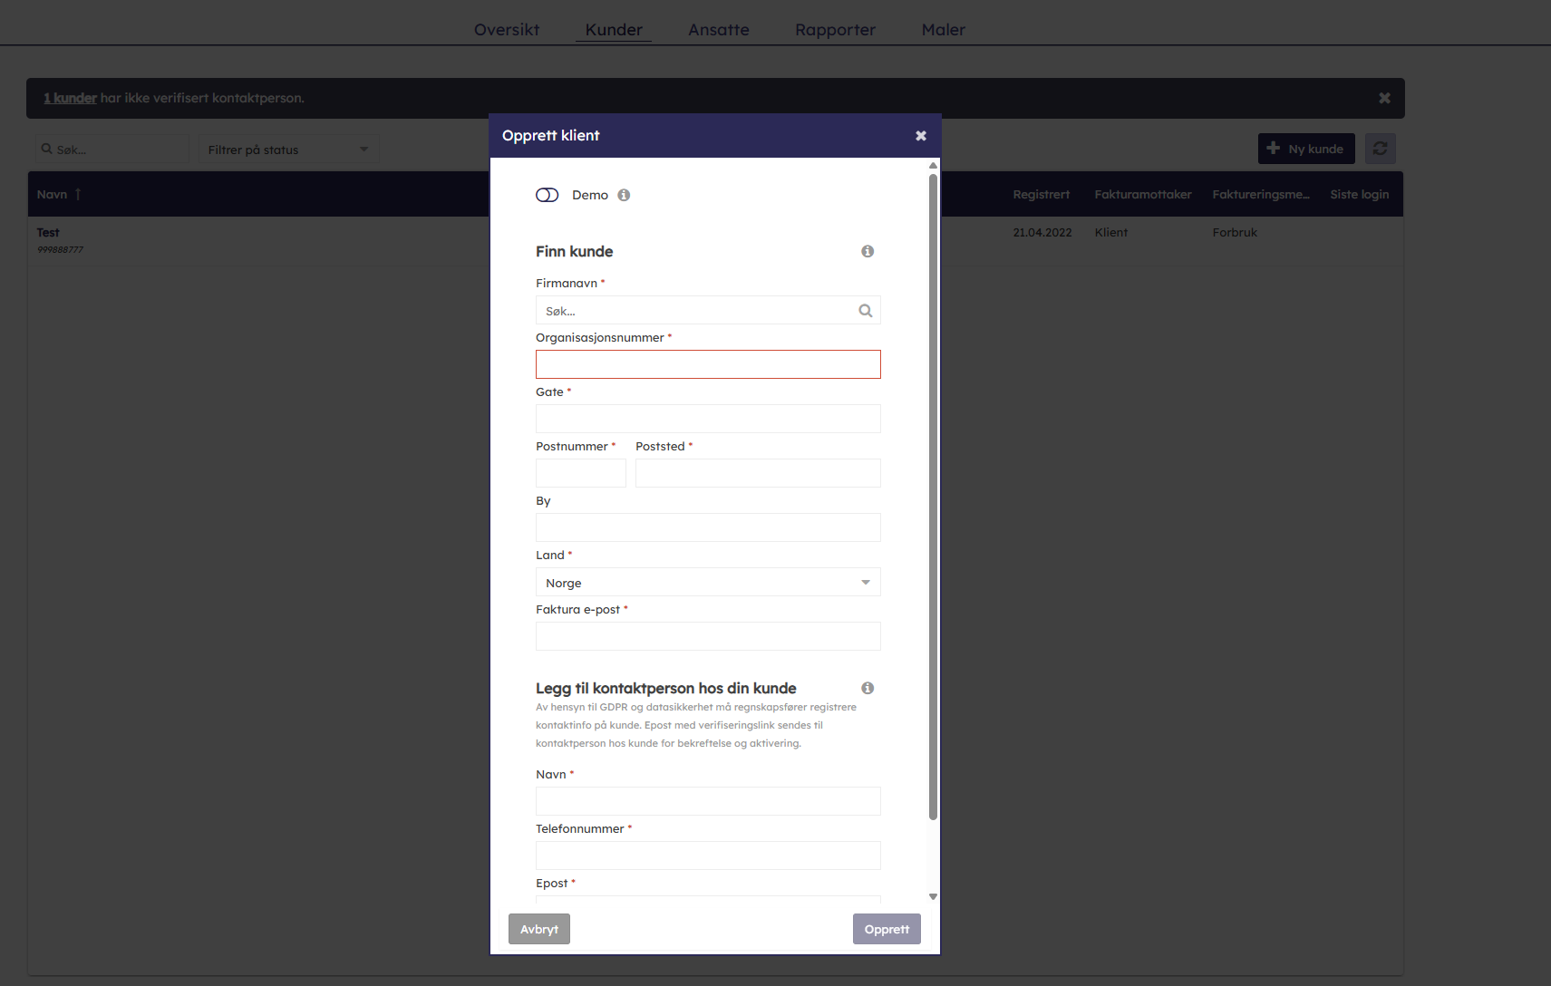This screenshot has width=1551, height=986.
Task: Add a customer via Ny kunde button
Action: click(x=1305, y=149)
